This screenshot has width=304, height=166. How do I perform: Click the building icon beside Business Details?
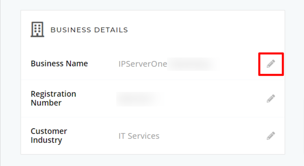point(37,30)
